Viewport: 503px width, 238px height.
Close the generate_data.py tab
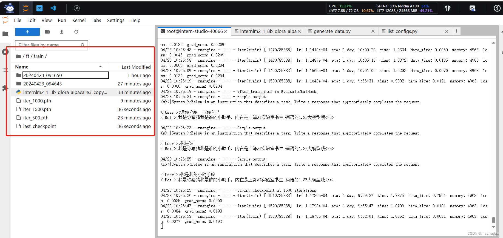click(x=373, y=31)
